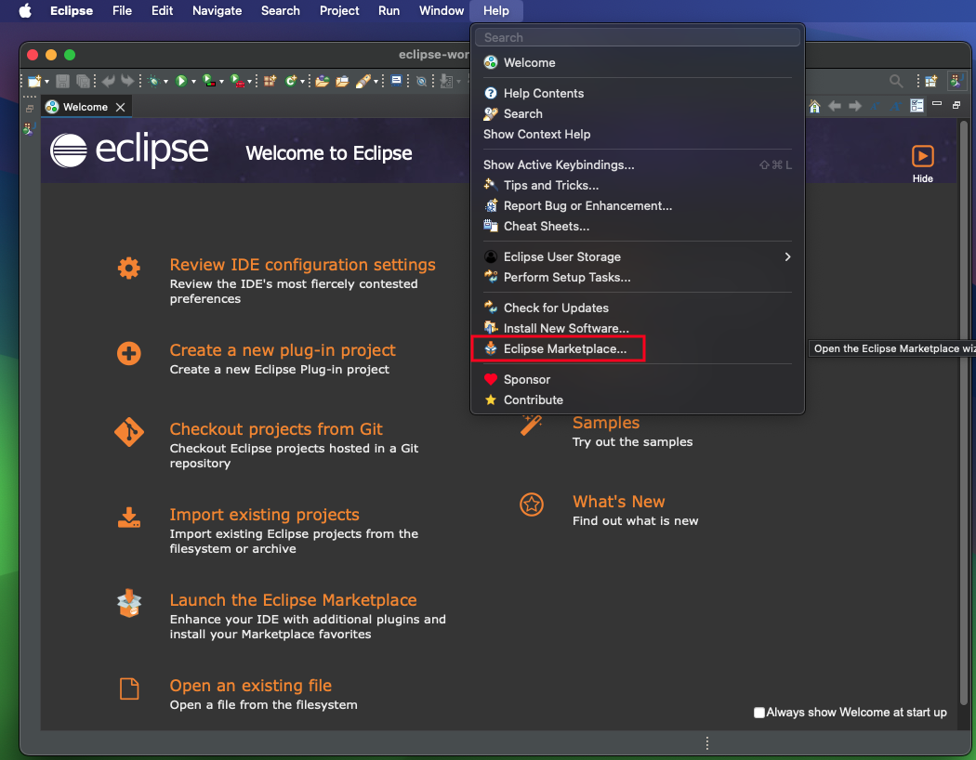Choose Perform Setup Tasks

638,278
